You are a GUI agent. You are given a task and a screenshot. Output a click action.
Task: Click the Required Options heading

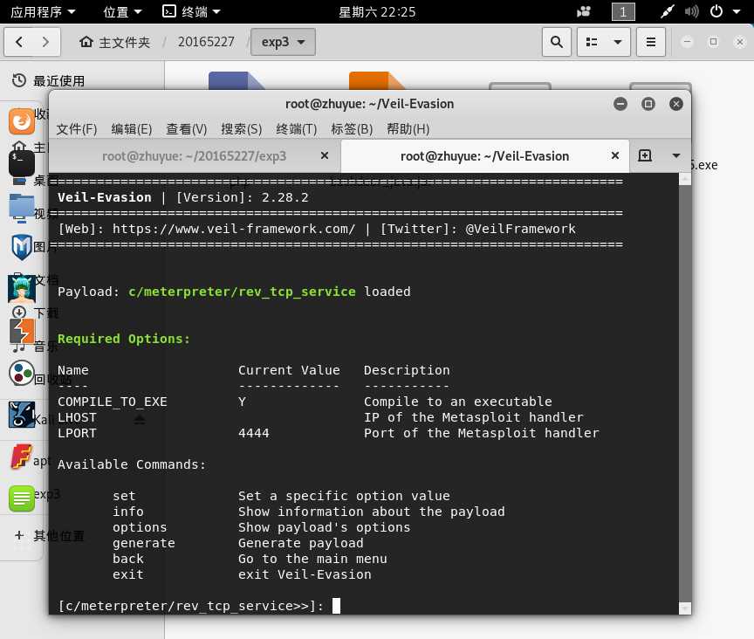click(x=124, y=339)
